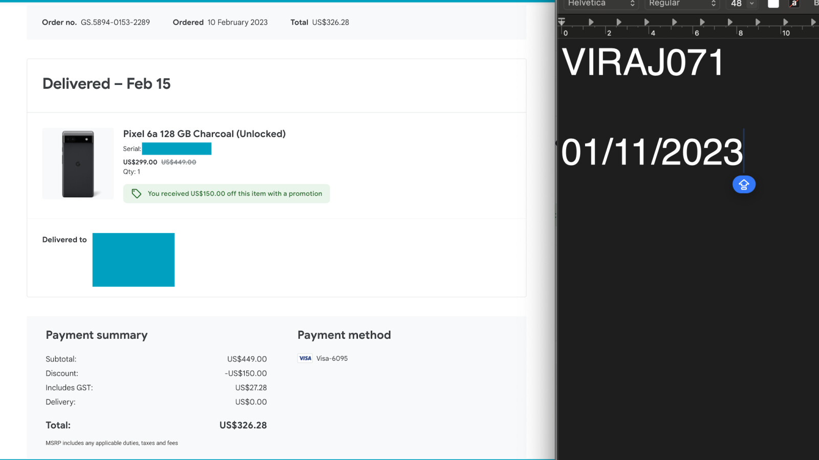Click order number GS.5894-0153-2289
Image resolution: width=819 pixels, height=460 pixels.
click(x=115, y=23)
